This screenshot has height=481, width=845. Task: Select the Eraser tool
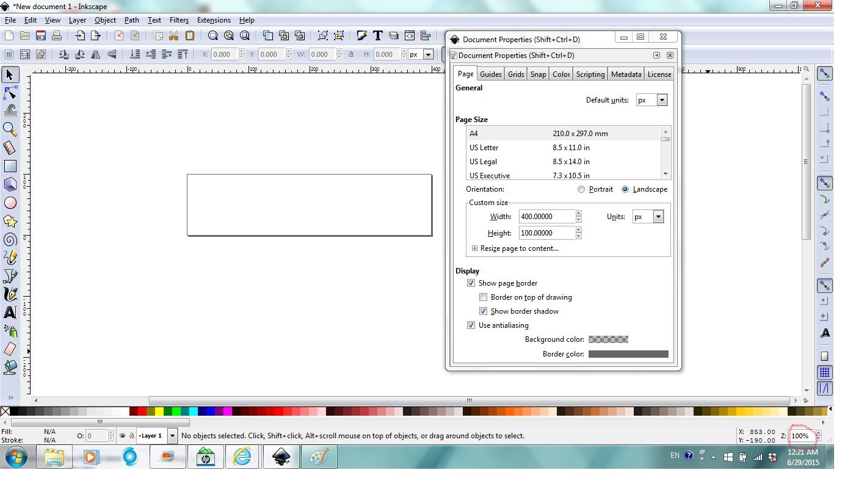[x=10, y=349]
